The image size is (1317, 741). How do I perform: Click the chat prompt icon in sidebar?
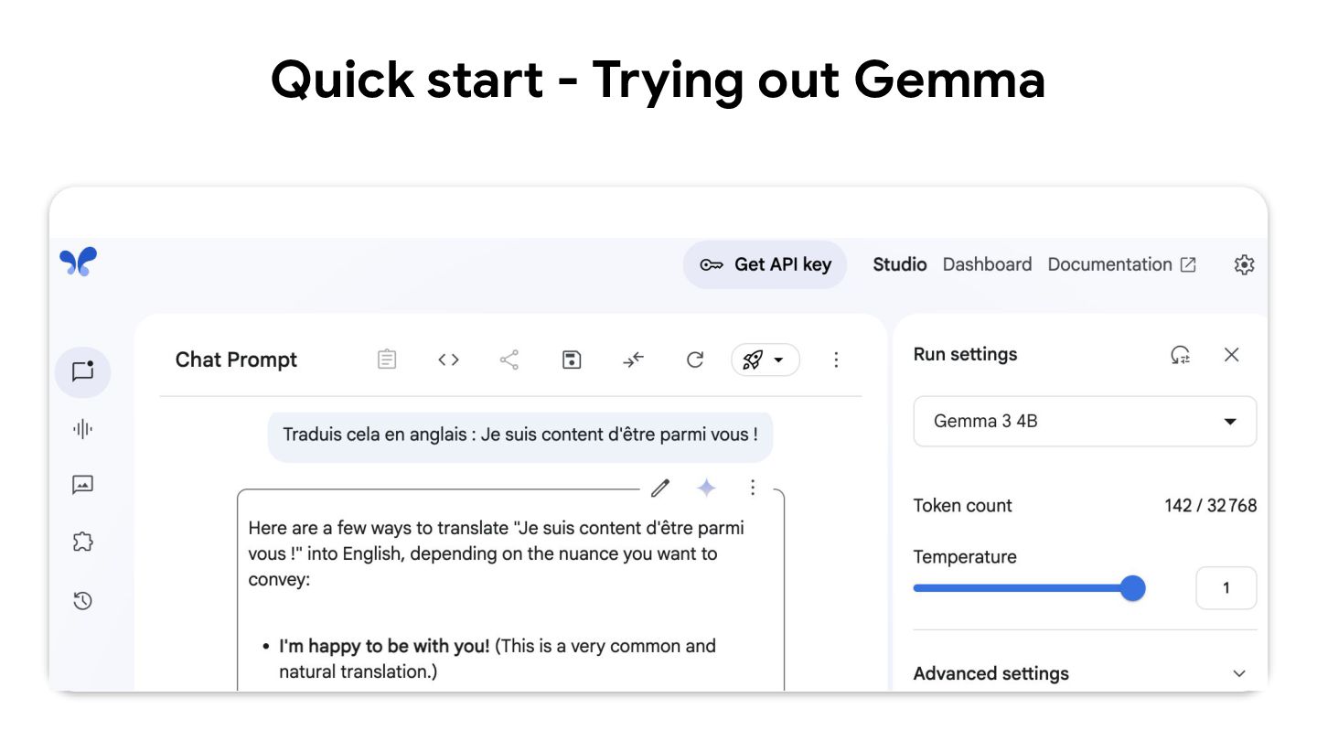(x=83, y=371)
